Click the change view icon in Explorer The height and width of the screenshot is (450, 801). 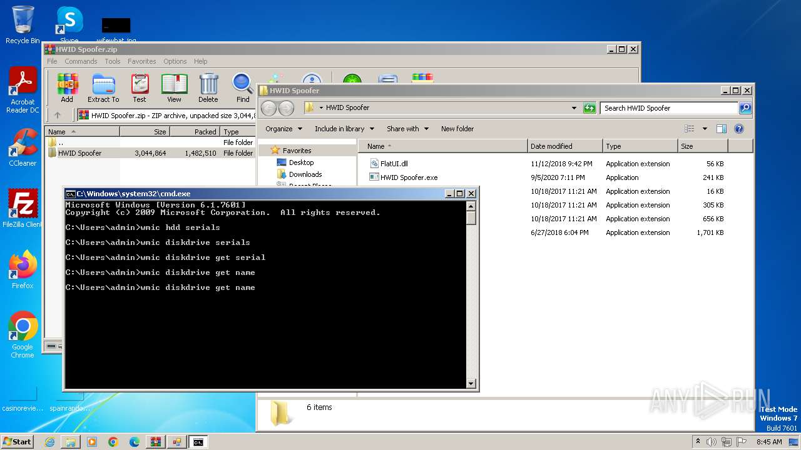[x=689, y=129]
